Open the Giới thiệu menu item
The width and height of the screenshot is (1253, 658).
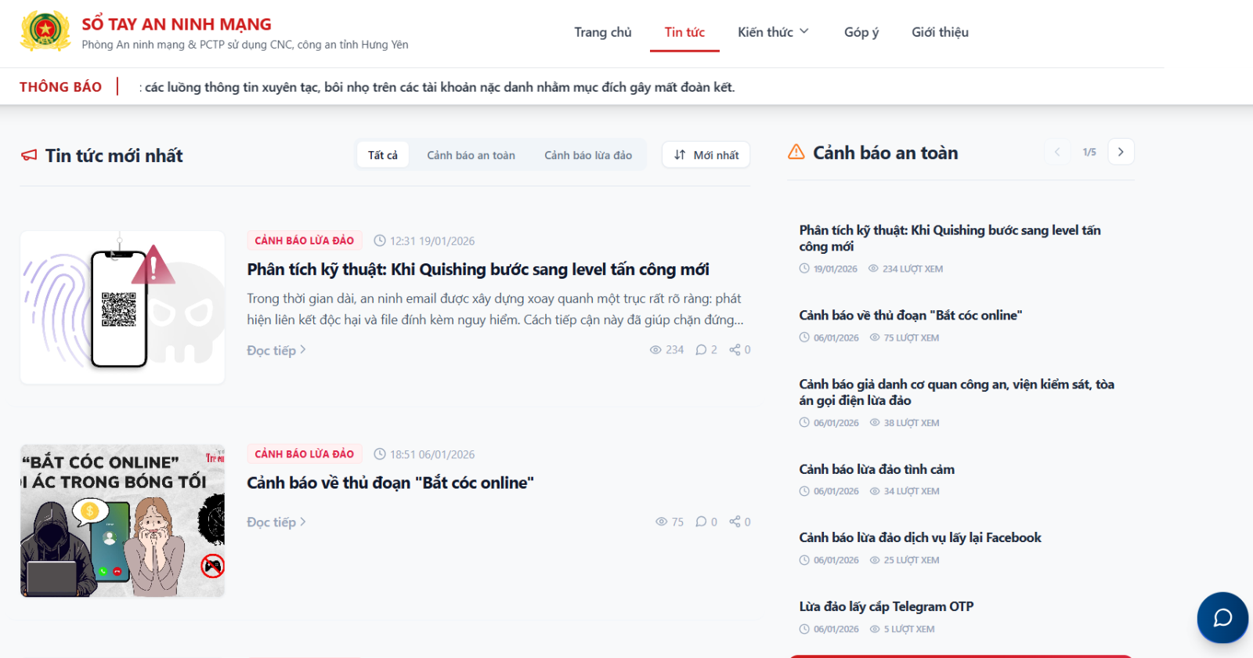click(940, 32)
